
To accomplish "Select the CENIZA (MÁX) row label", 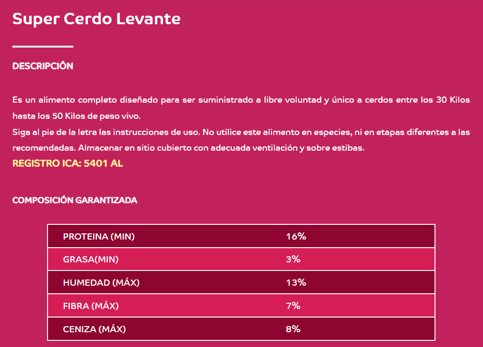I will click(95, 329).
